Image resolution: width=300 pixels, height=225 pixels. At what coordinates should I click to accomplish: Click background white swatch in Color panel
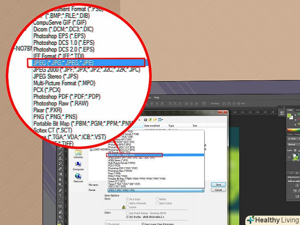292,118
